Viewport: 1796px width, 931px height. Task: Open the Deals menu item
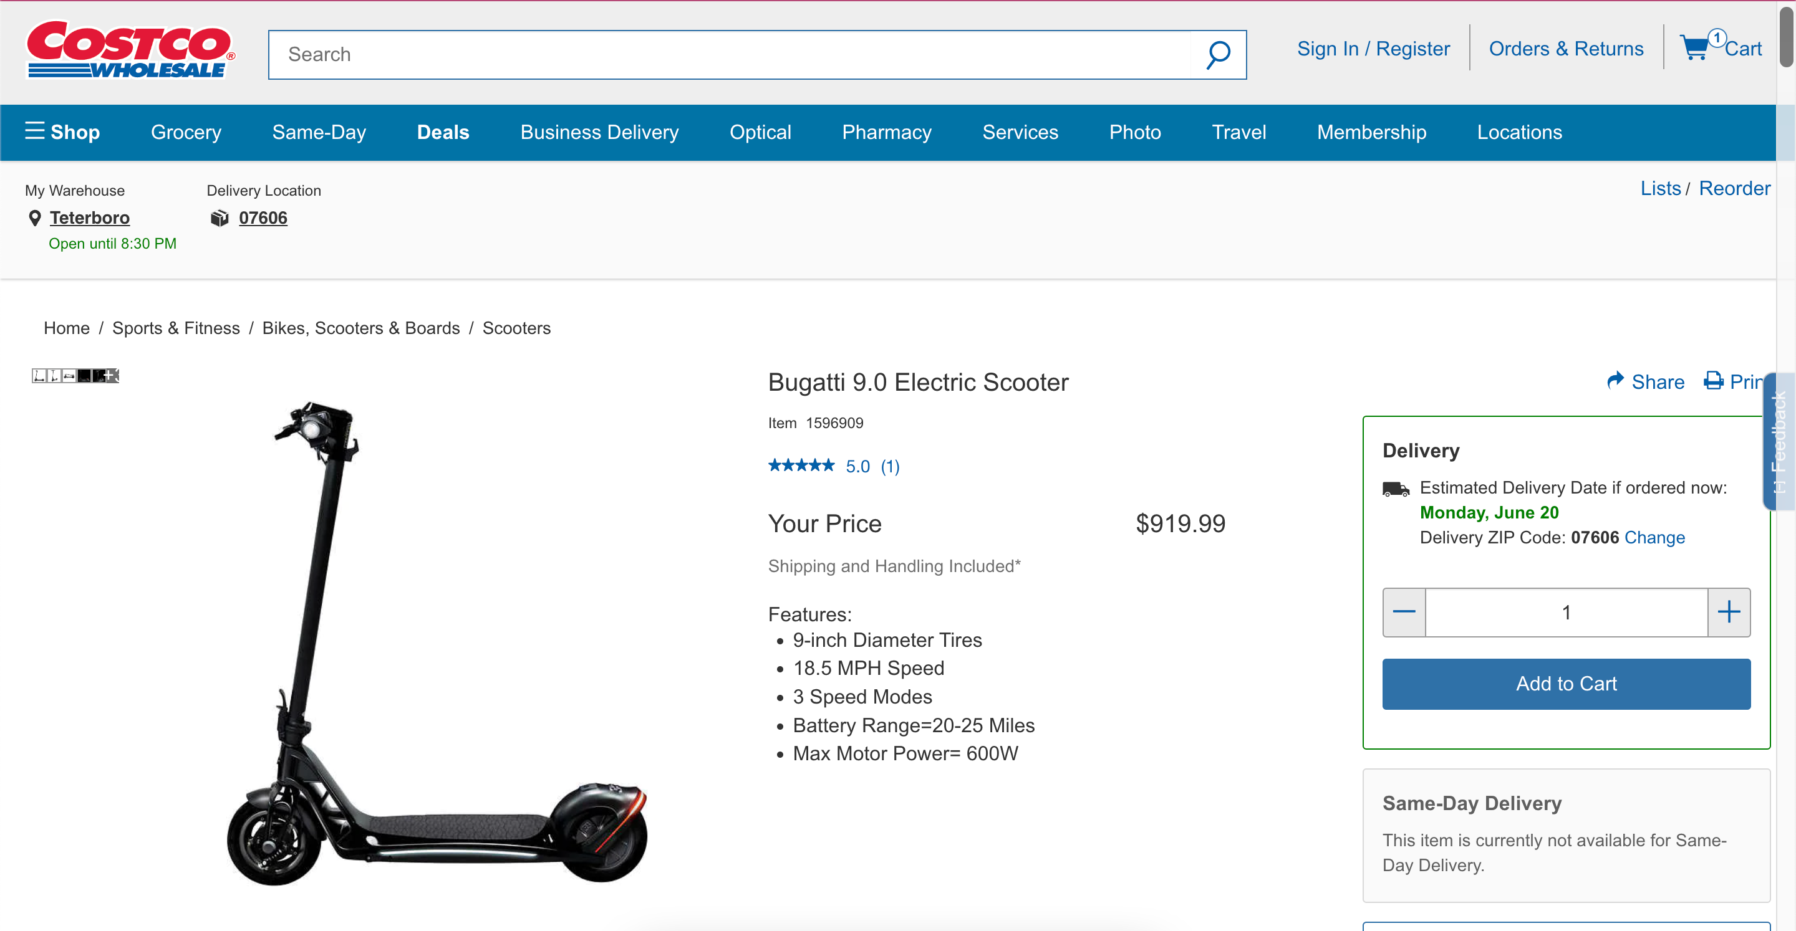click(x=443, y=132)
